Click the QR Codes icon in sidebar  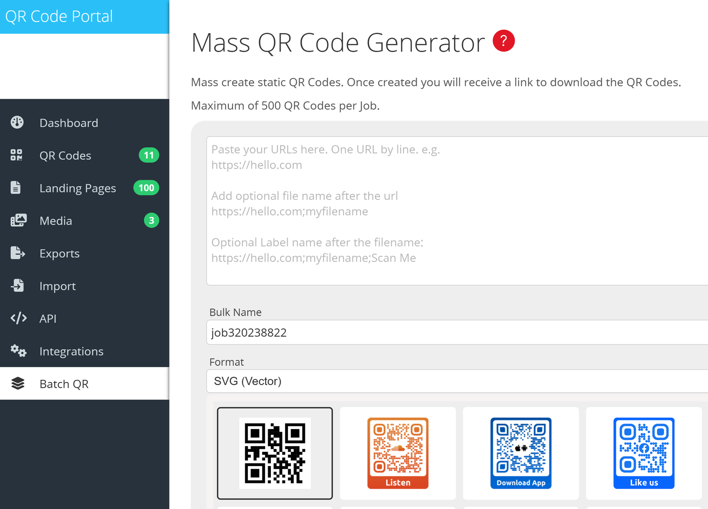pos(16,155)
